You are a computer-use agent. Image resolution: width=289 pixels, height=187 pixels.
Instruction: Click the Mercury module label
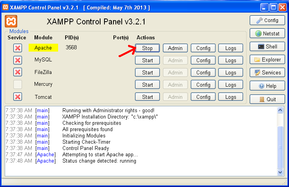(43, 84)
